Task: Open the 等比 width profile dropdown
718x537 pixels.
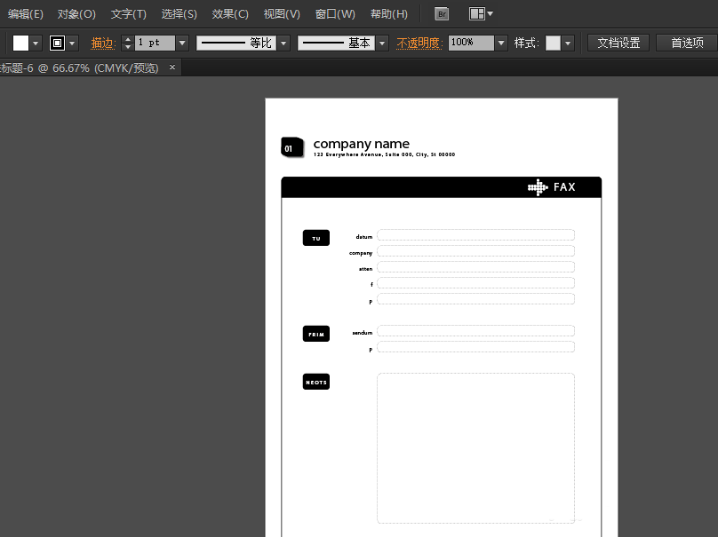Action: click(283, 43)
